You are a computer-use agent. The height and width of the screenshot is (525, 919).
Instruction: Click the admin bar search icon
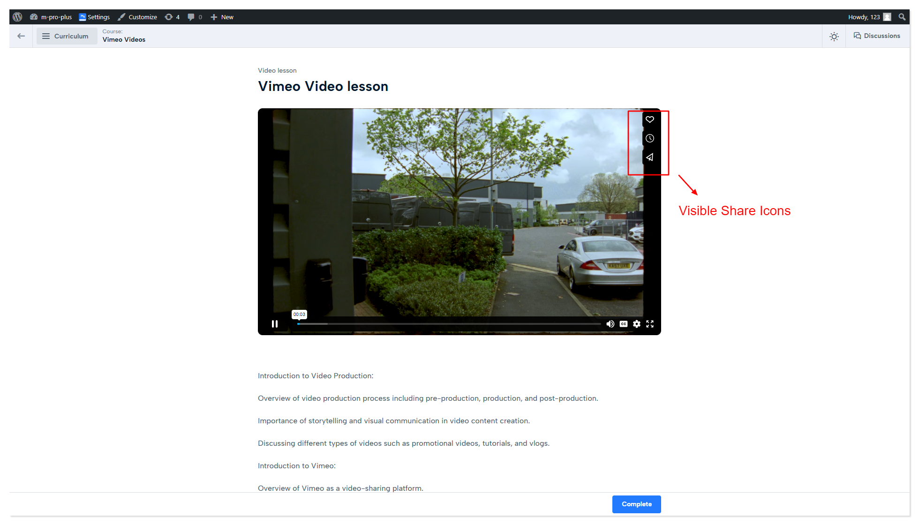(x=902, y=17)
